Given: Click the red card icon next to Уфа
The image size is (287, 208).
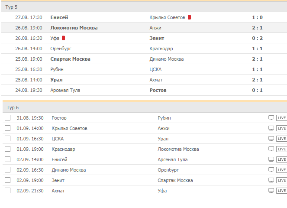Looking at the screenshot, I should click(x=63, y=38).
